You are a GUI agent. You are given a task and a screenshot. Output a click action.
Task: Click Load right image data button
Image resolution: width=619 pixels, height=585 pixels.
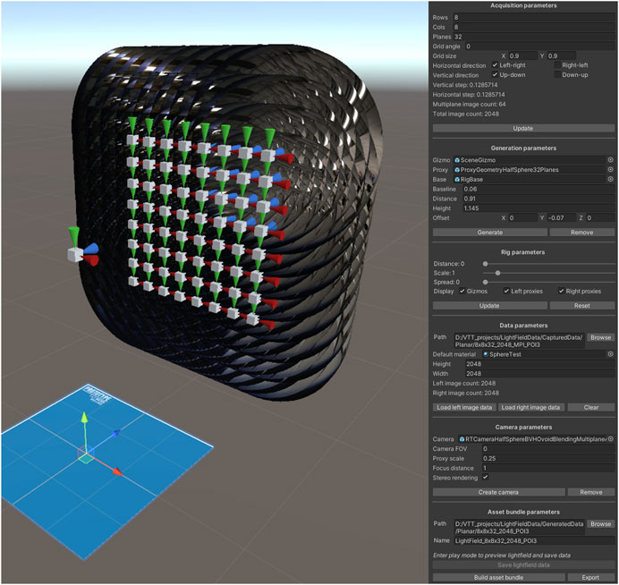(531, 407)
